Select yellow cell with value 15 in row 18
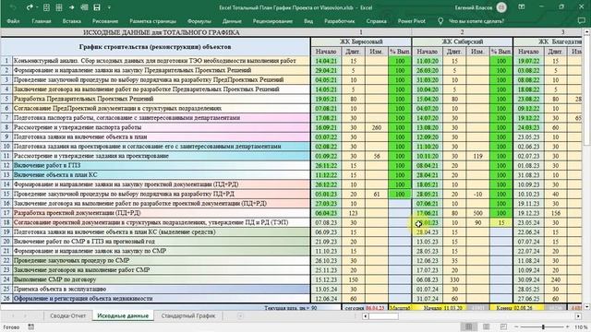Viewport: 591px width, 332px height. coord(501,223)
